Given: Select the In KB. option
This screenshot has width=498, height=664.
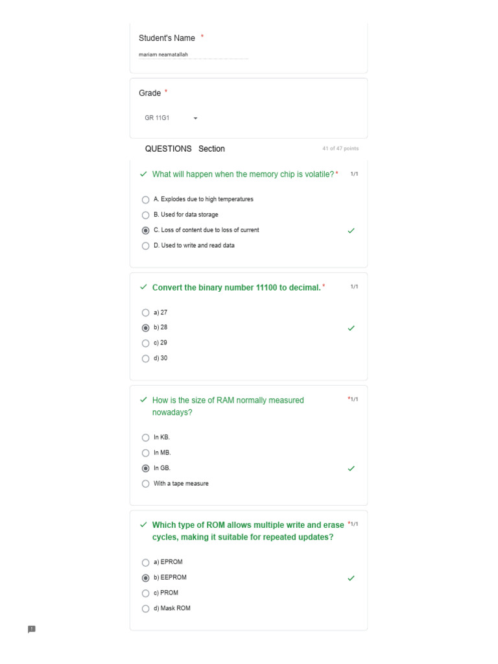Looking at the screenshot, I should (x=145, y=438).
